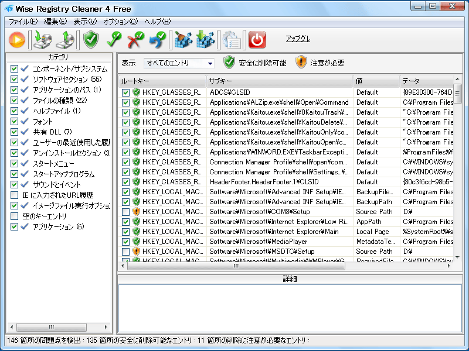
Task: Toggle ファイルの種類 (22) checkbox
Action: click(14, 100)
